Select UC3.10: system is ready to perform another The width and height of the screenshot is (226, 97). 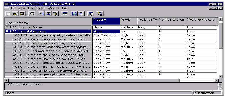(x=48, y=71)
